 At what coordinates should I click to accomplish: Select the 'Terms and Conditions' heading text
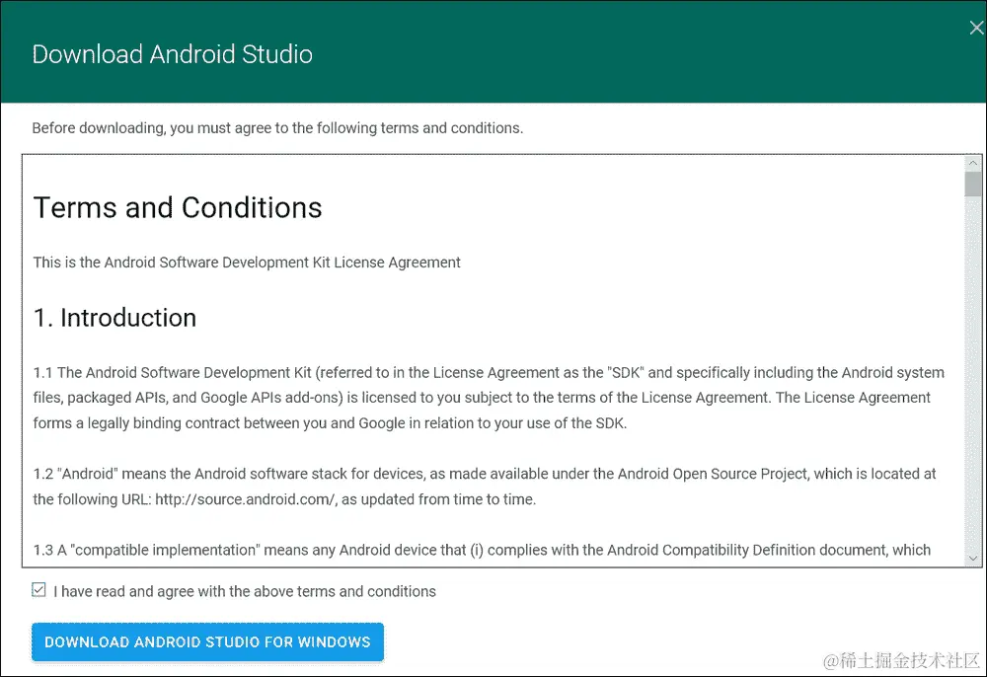point(177,208)
